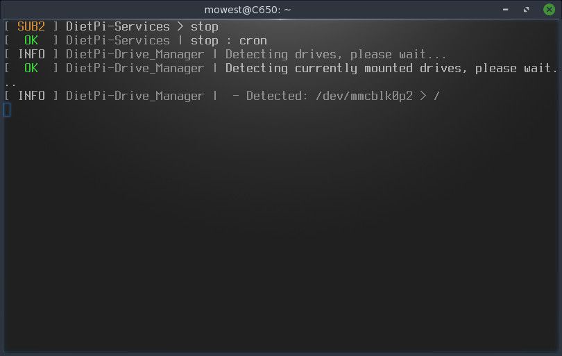Minimize the mowest@C650 terminal window
This screenshot has height=356, width=562.
tap(505, 10)
